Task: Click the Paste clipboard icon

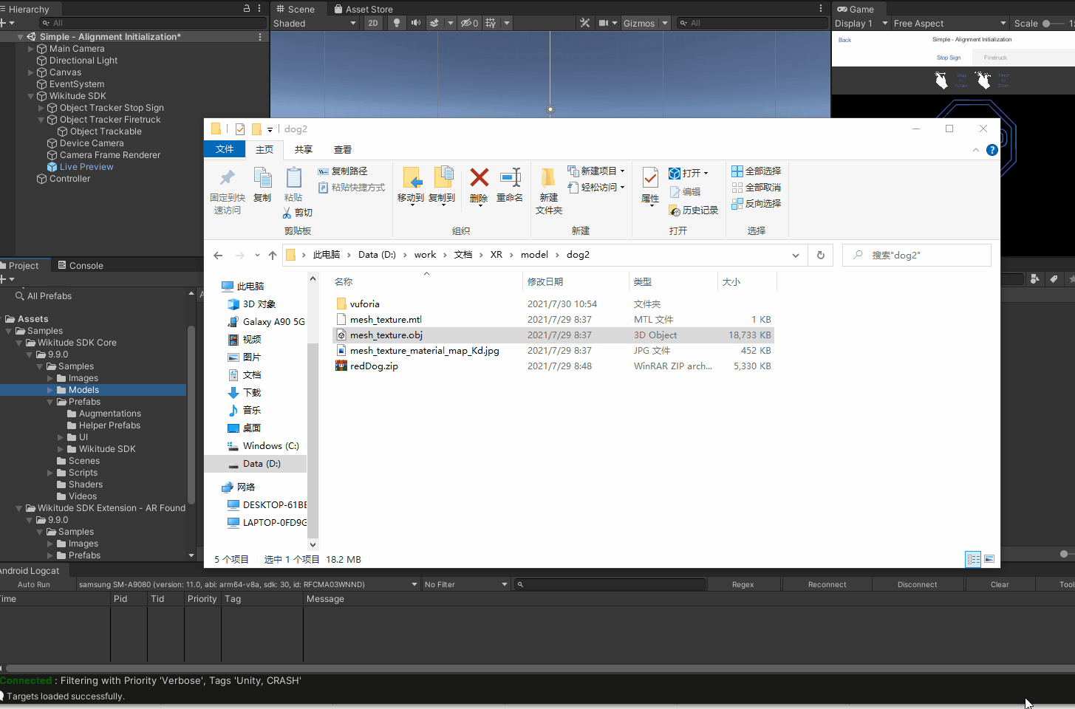Action: click(x=293, y=178)
